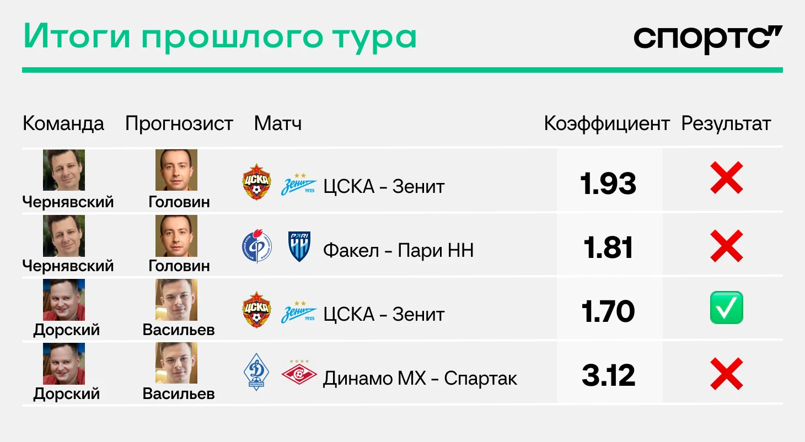Select the Fakel club logo
Screen dimensions: 805x442
[x=257, y=246]
